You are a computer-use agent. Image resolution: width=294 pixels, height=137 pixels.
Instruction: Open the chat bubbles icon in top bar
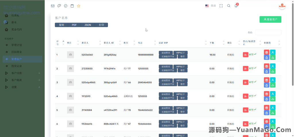click(59, 6)
